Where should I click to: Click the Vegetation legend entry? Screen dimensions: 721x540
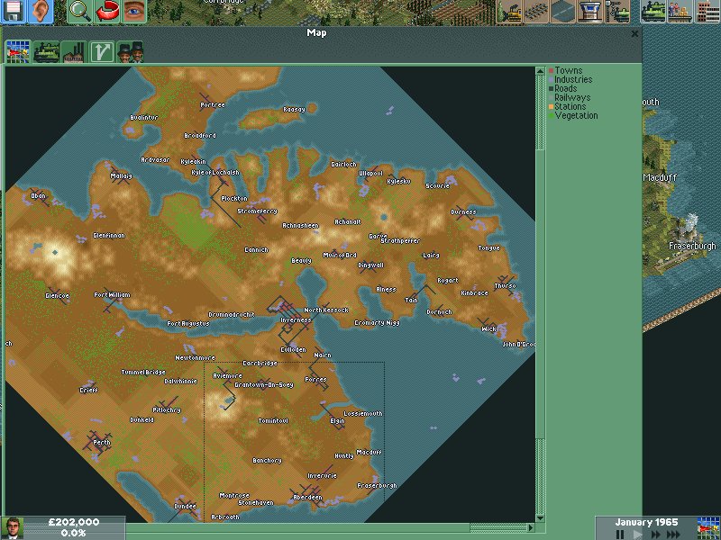[573, 116]
